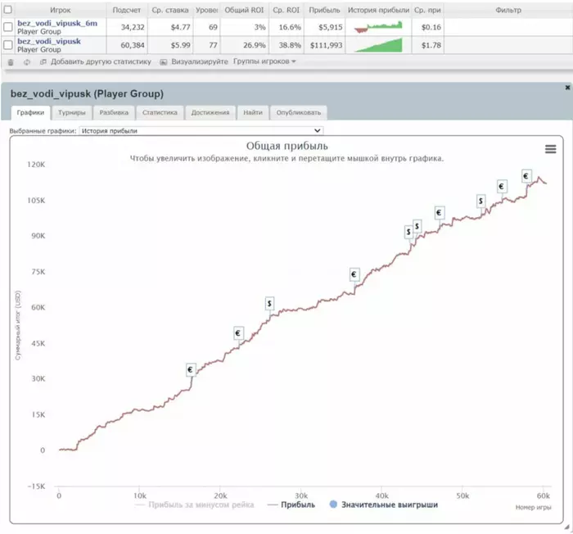Check the bez_vodi_vipusk row checkbox
Viewport: 573px width, 534px height.
(7, 45)
